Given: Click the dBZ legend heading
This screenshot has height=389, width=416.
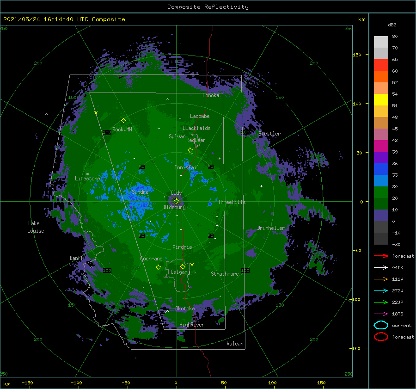Looking at the screenshot, I should [392, 25].
